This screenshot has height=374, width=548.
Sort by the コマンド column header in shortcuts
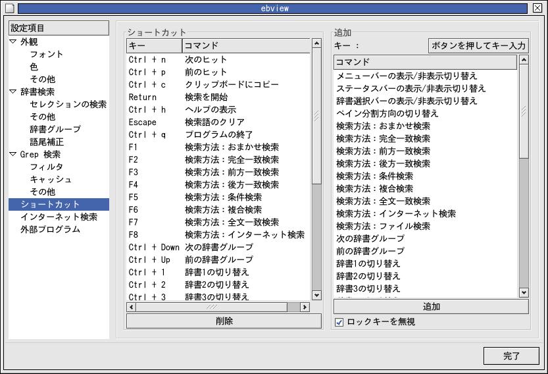(x=245, y=45)
